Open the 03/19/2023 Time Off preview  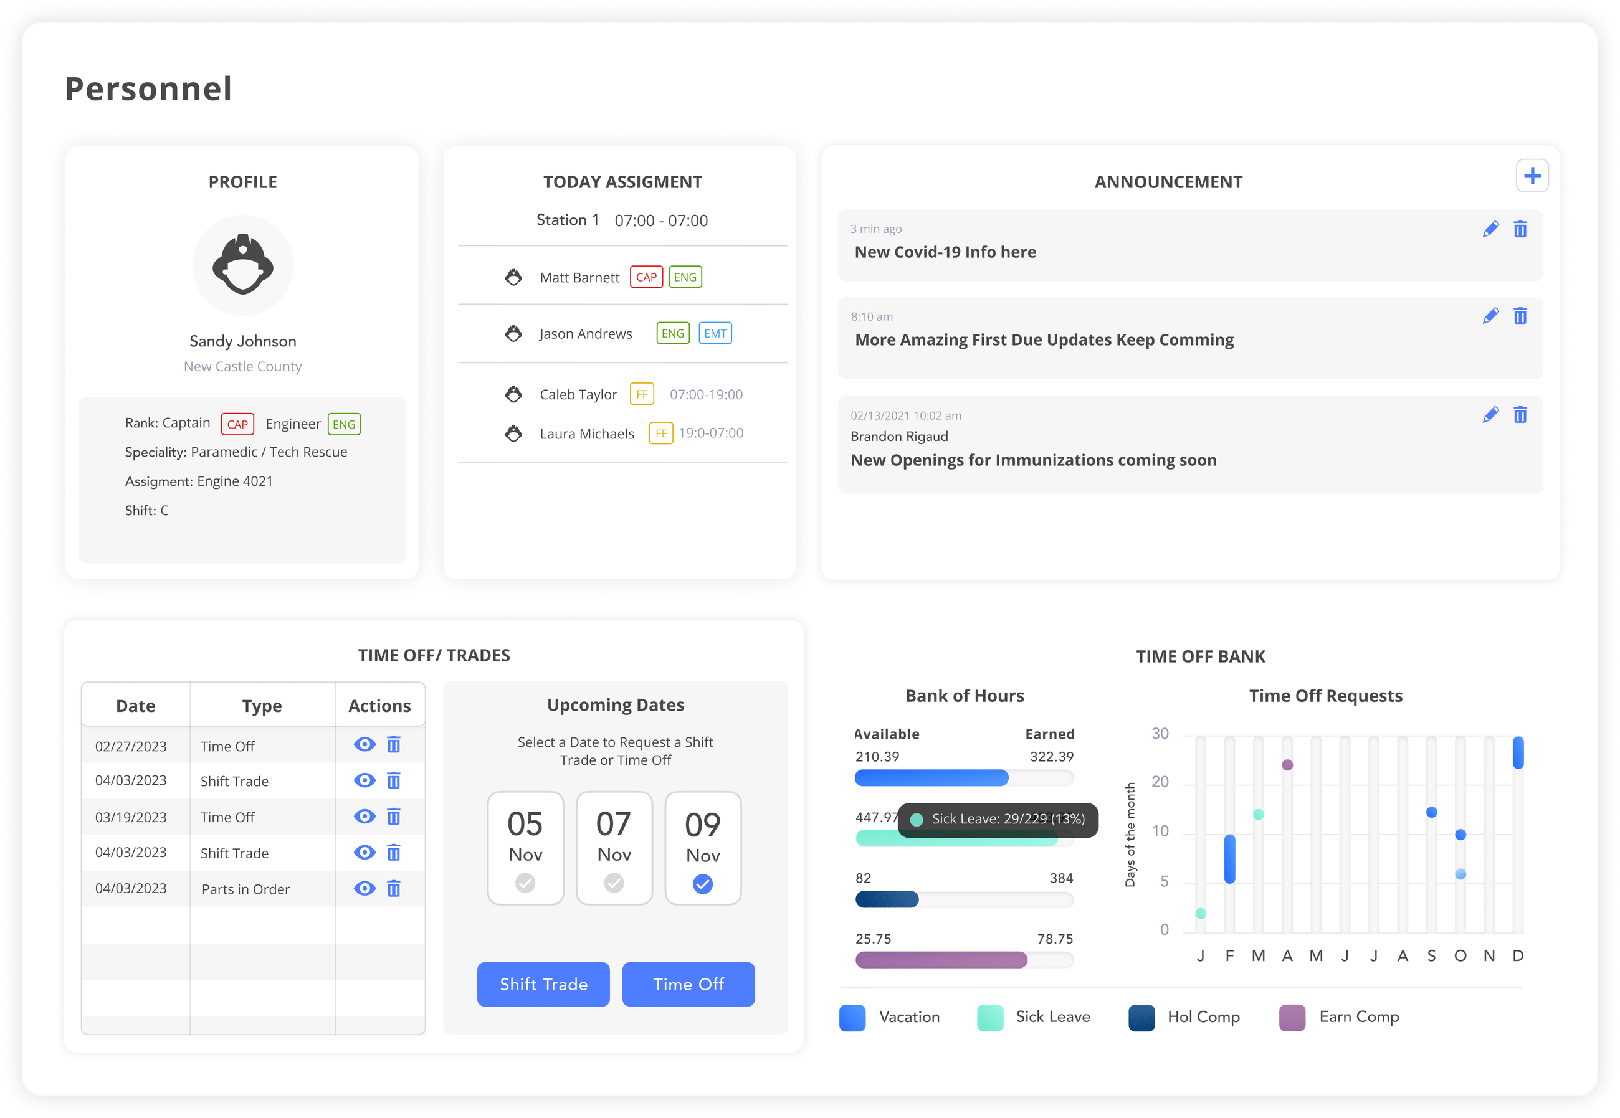[364, 816]
